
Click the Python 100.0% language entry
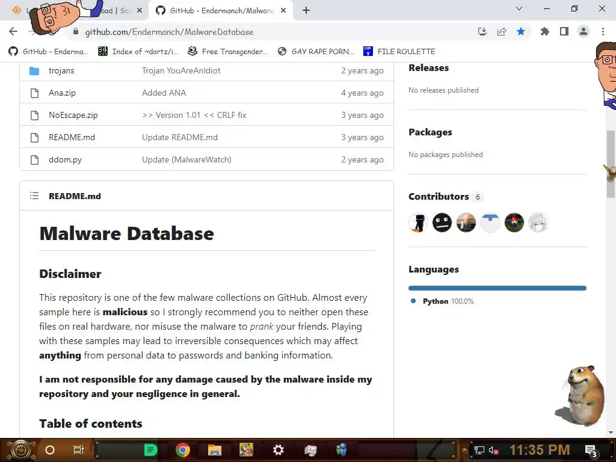pos(442,301)
